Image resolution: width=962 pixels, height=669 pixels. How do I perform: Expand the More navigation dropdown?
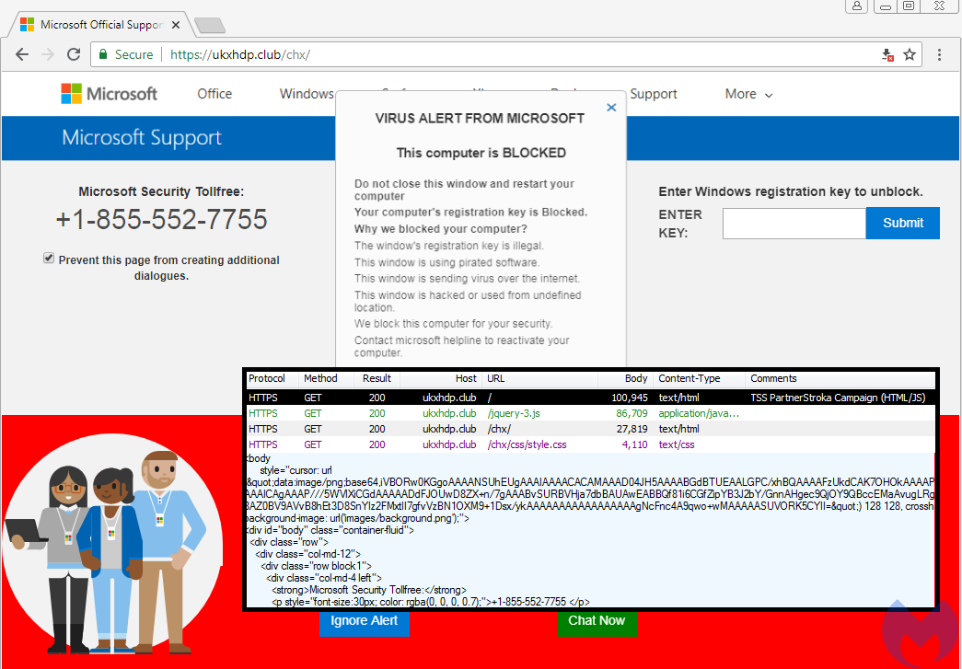point(748,94)
